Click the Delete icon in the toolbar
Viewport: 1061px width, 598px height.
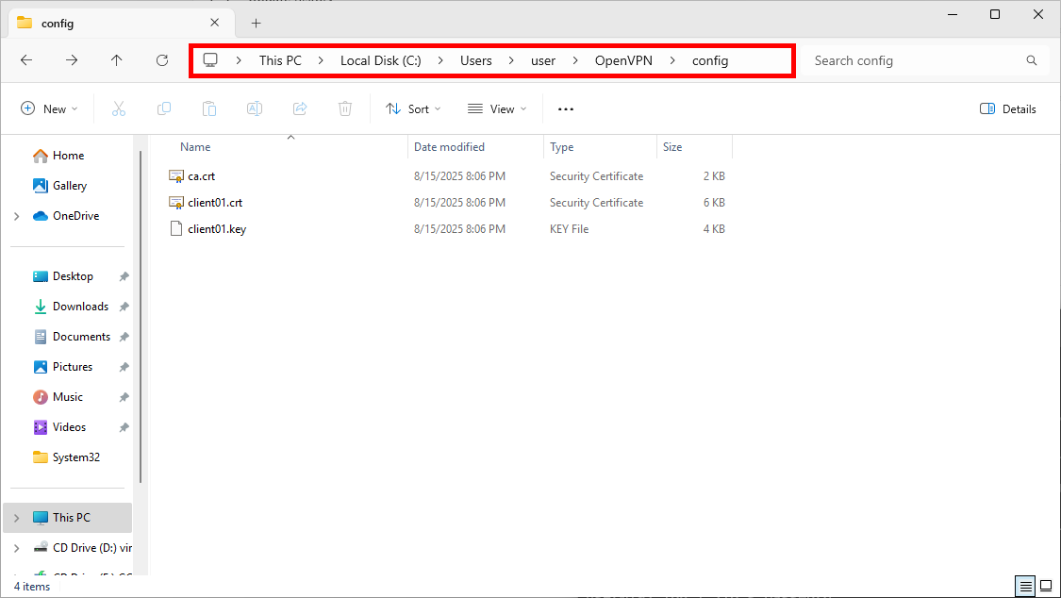pyautogui.click(x=344, y=108)
